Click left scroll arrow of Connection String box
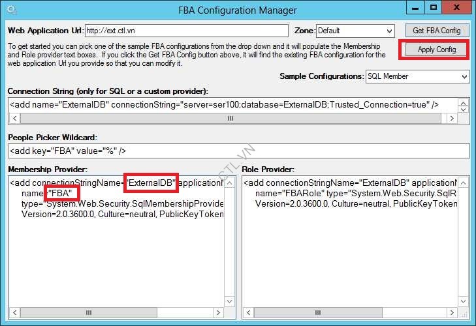This screenshot has height=326, width=476. 14,119
